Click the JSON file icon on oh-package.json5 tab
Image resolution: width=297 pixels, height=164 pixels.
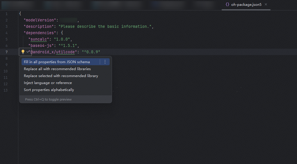[x=227, y=5]
